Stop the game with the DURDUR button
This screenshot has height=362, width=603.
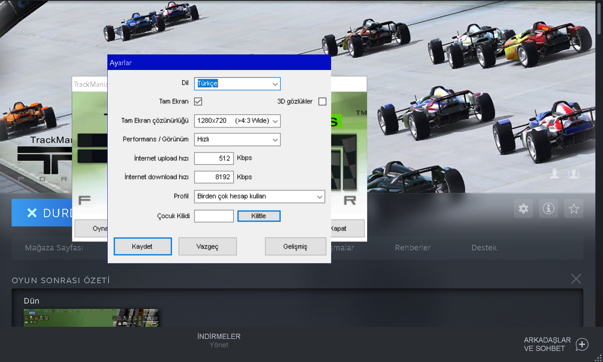pyautogui.click(x=42, y=213)
